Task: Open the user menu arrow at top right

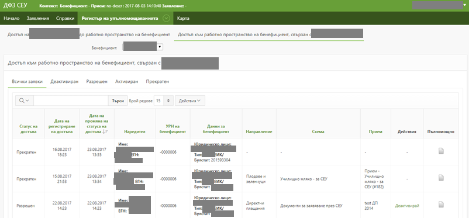Action: pyautogui.click(x=464, y=5)
